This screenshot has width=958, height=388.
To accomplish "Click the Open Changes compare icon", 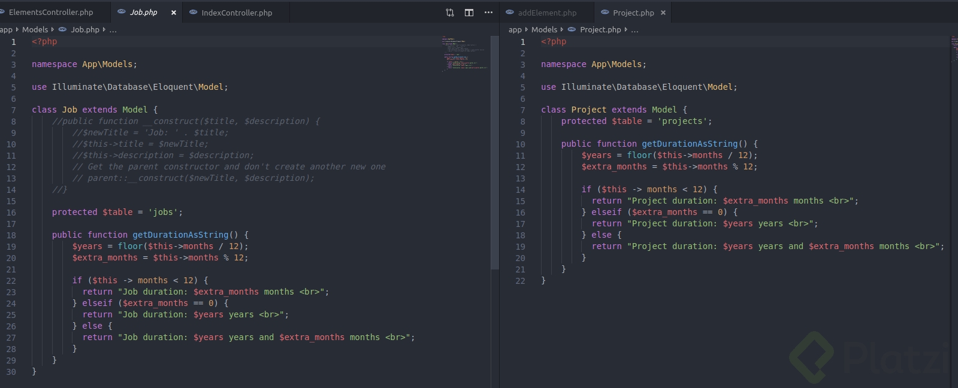I will 450,13.
